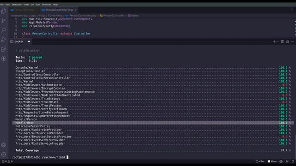Click the 47m timer in status bar
The image size is (296, 166).
260,161
